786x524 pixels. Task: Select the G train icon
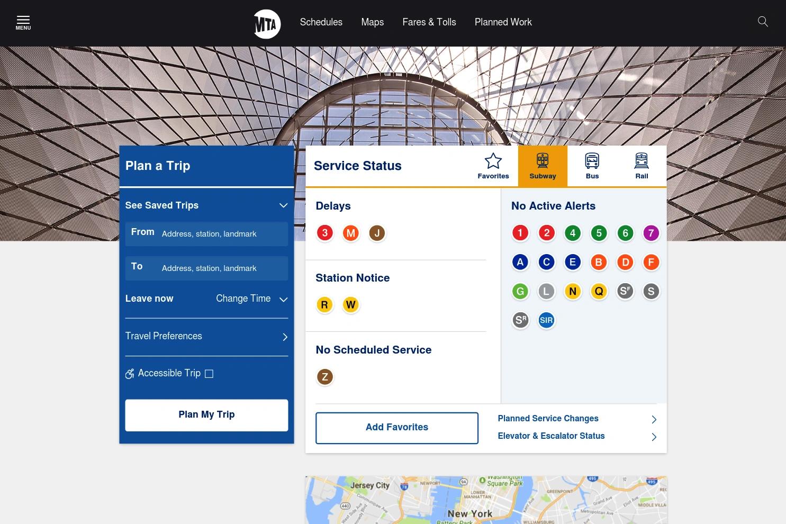pos(520,291)
